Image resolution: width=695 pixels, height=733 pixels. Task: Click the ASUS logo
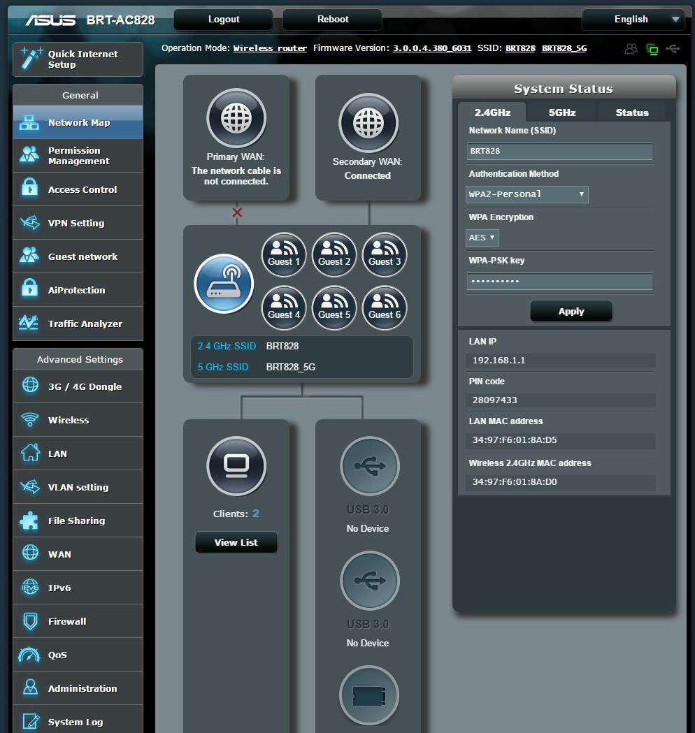tap(50, 20)
